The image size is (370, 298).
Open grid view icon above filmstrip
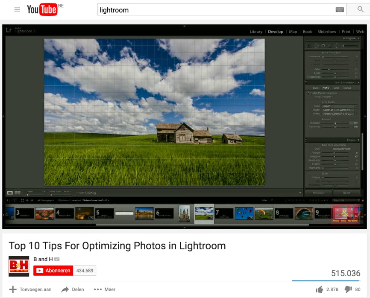(x=22, y=200)
